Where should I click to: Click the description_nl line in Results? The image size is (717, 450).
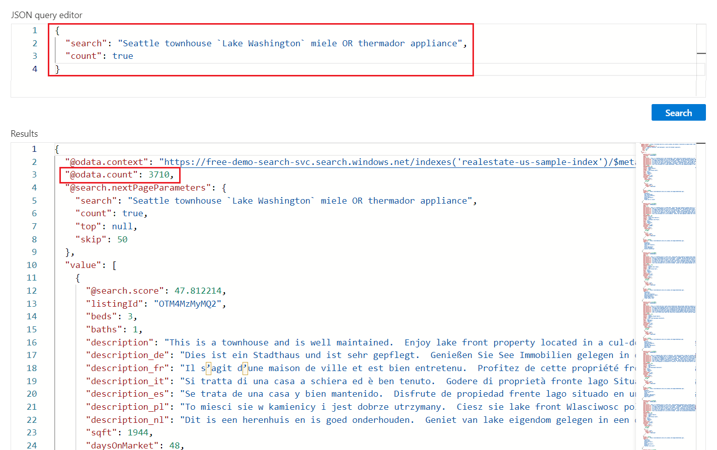point(361,420)
